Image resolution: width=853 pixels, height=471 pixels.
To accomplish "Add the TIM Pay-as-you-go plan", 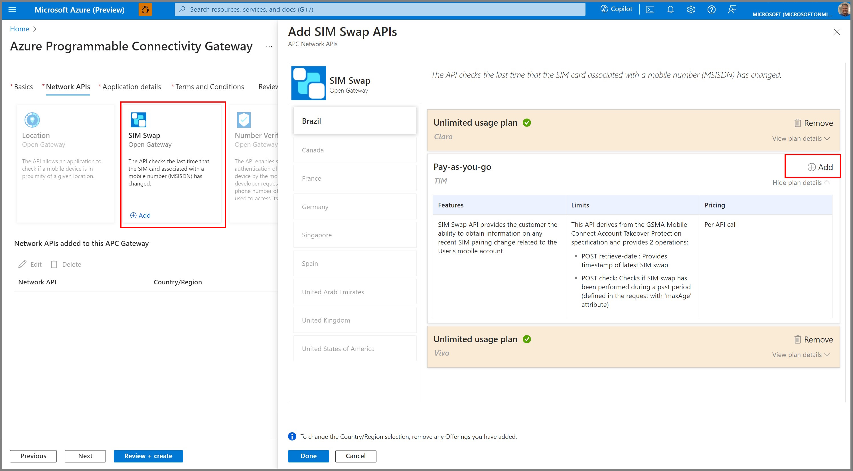I will pyautogui.click(x=820, y=167).
